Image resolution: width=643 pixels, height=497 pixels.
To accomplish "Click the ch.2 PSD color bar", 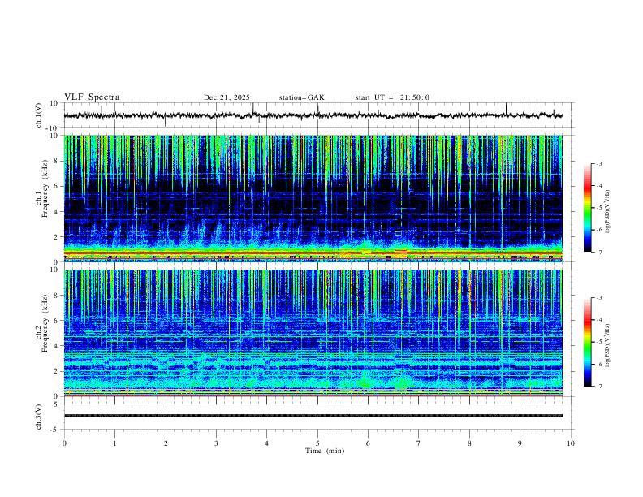I will coord(587,342).
